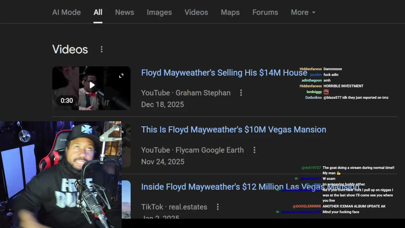Open the Videos search tab
This screenshot has height=228, width=405.
pyautogui.click(x=196, y=12)
